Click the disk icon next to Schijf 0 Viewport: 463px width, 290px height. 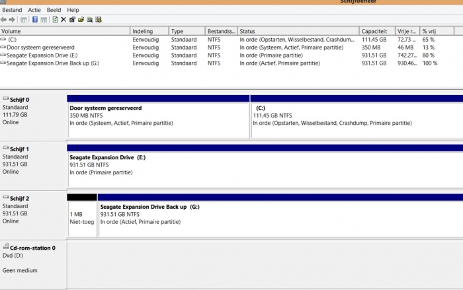click(x=5, y=99)
